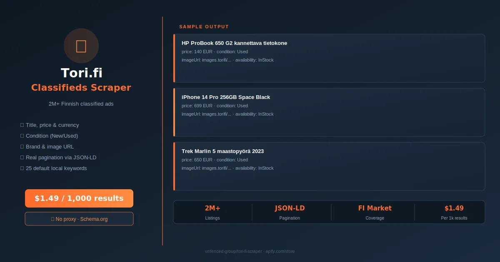Click 'Real pagination via JSON-LD' feature

(x=58, y=158)
